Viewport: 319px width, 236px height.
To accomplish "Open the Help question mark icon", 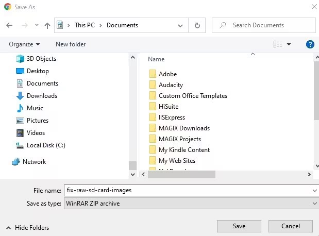I will [310, 44].
